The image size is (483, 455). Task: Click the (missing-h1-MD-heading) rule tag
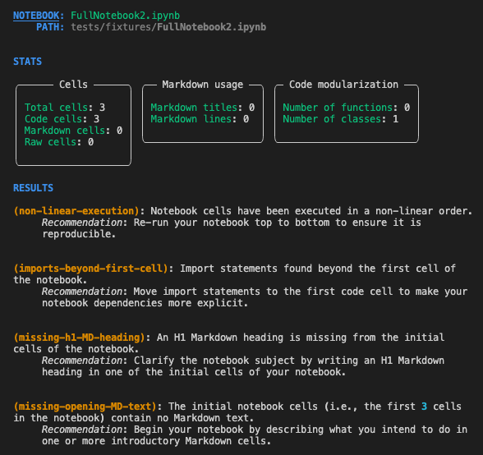coord(79,338)
